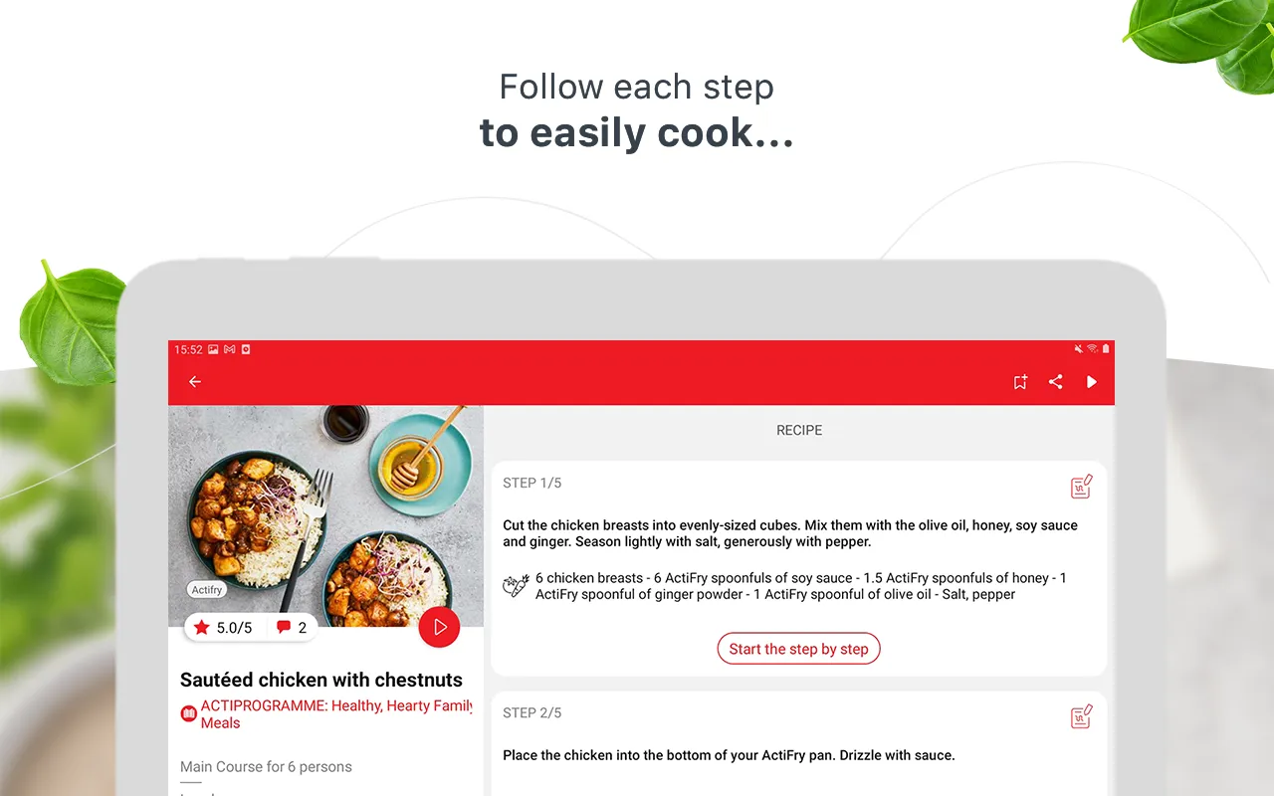Click the STEP 1/5 card text
The image size is (1274, 796).
pos(790,534)
